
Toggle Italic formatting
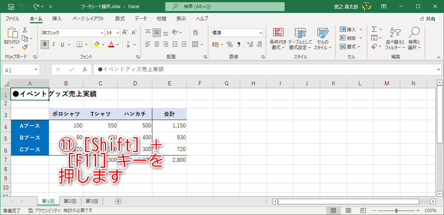[x=53, y=44]
